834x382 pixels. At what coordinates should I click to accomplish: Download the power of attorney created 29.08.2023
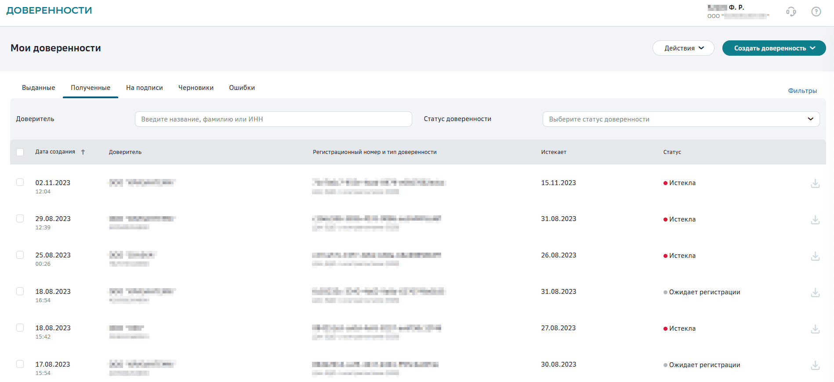[x=815, y=220]
